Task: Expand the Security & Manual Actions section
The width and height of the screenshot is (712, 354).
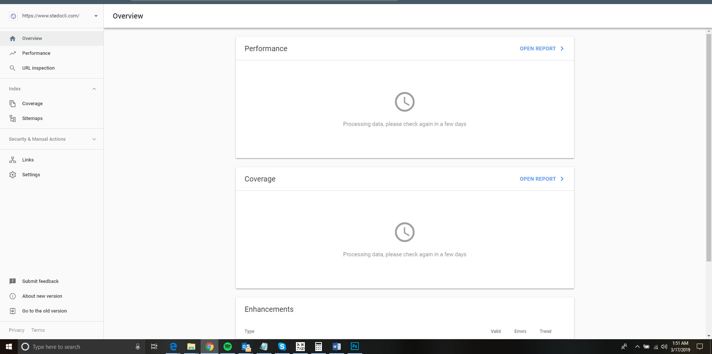Action: coord(94,139)
